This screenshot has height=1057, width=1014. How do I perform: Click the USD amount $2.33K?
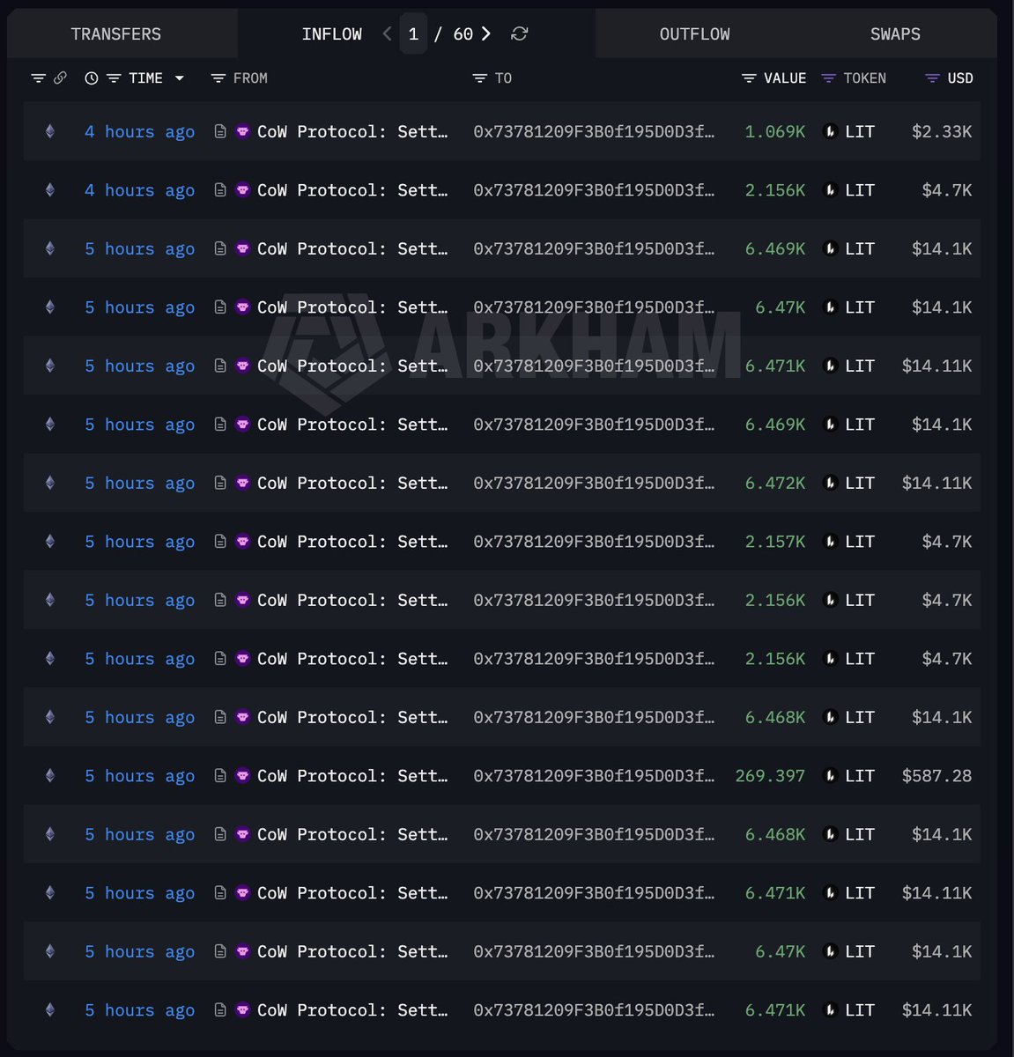coord(942,131)
